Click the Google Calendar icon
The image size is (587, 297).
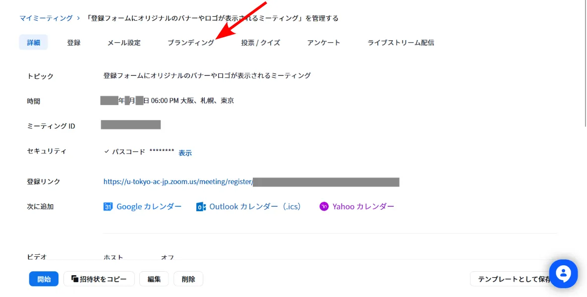click(x=108, y=207)
